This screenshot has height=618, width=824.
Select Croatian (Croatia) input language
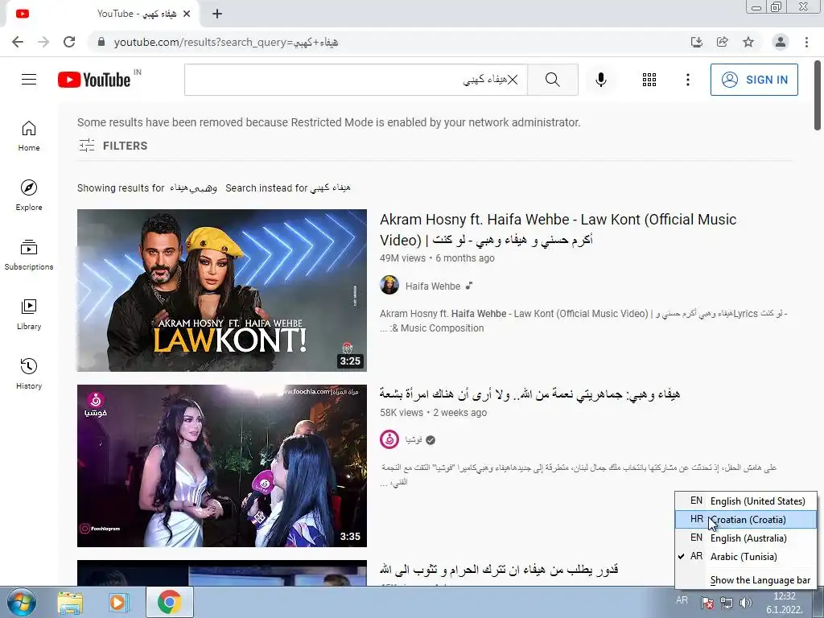click(x=746, y=519)
